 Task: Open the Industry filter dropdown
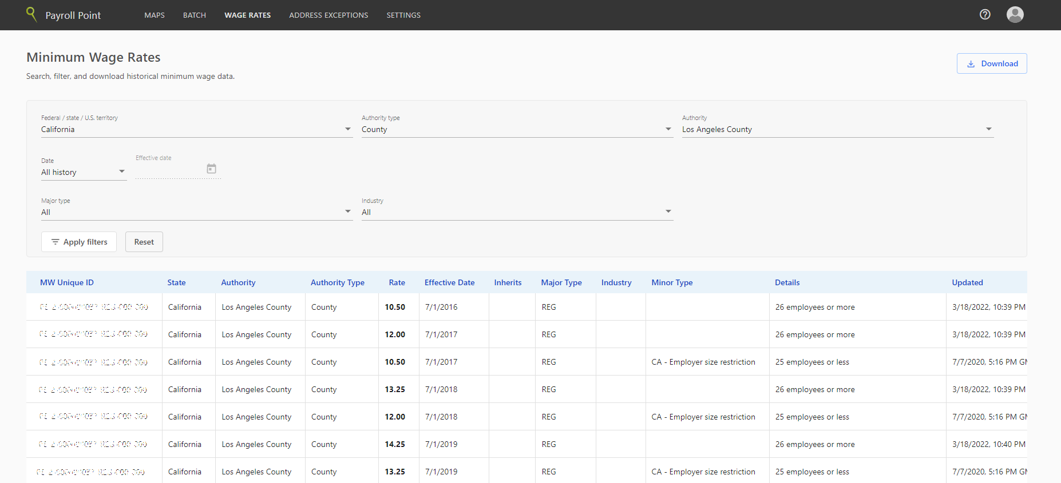click(516, 212)
